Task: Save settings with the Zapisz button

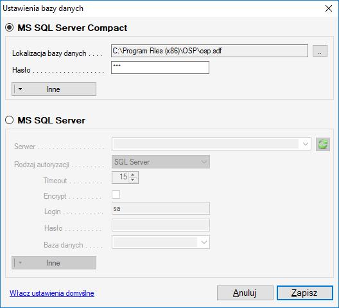Action: 305,293
